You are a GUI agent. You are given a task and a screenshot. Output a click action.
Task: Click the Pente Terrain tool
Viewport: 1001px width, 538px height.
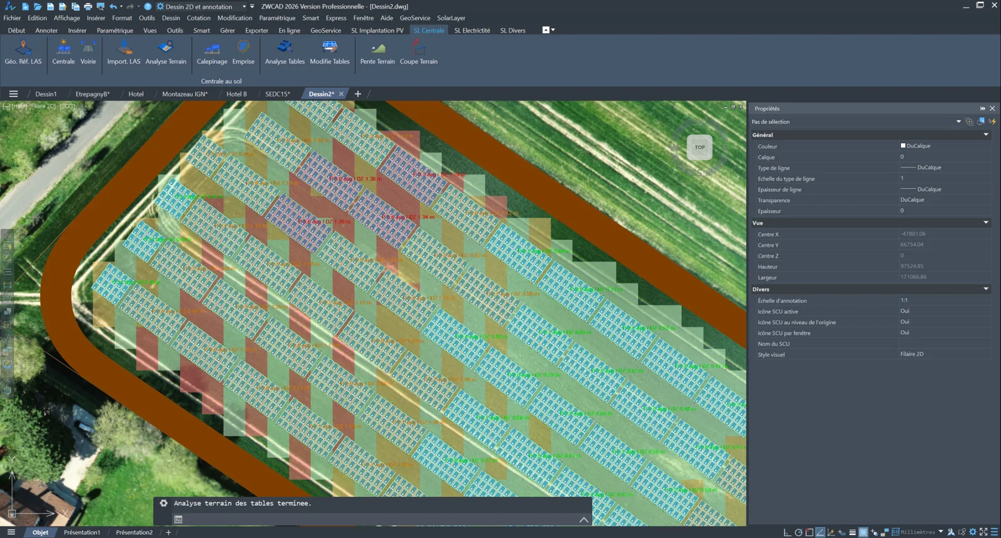click(377, 53)
